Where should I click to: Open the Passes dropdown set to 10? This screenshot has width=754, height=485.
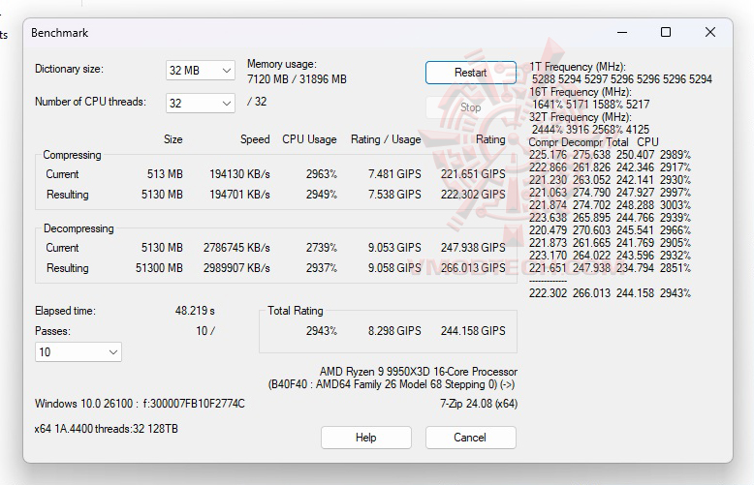78,352
